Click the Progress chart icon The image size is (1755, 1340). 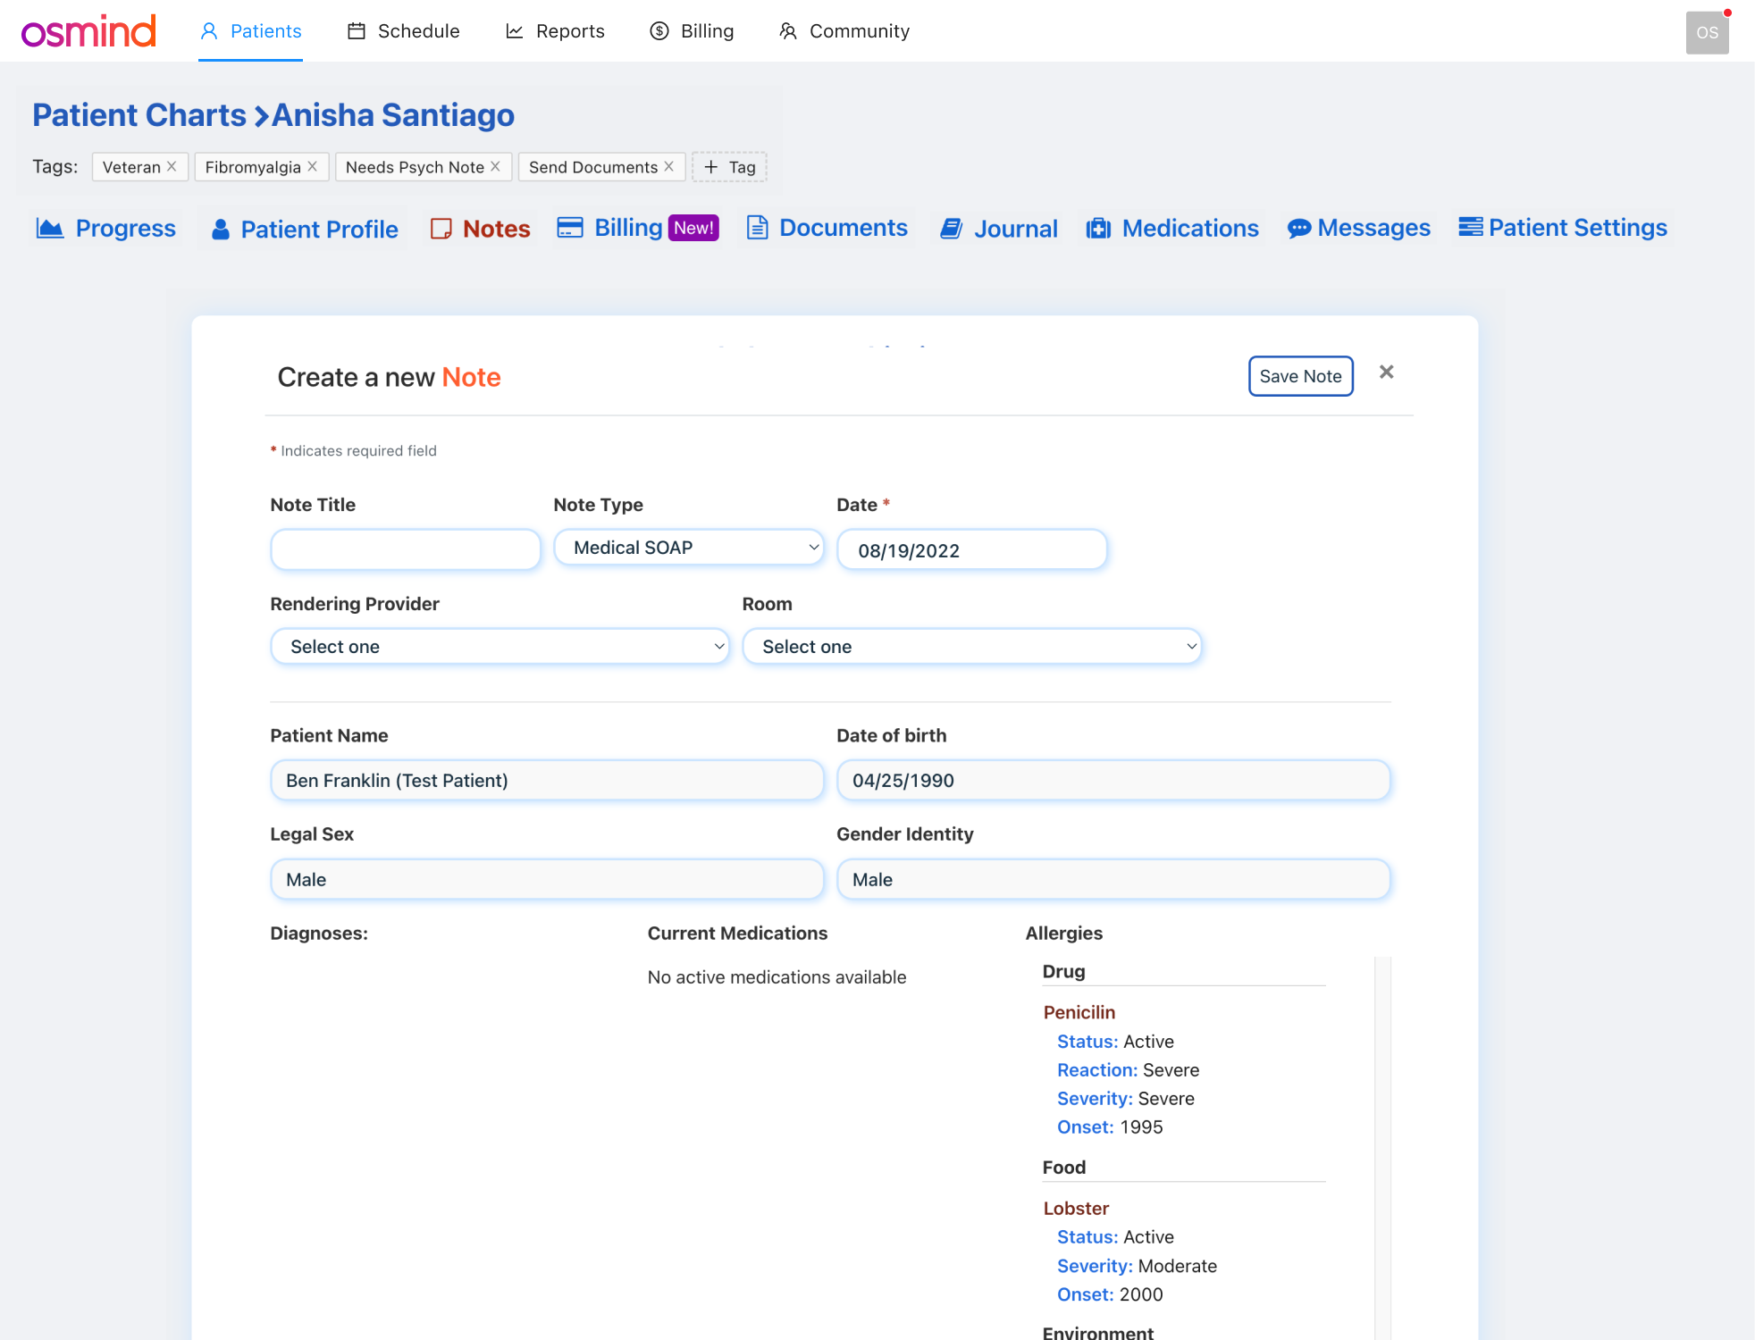pos(50,229)
